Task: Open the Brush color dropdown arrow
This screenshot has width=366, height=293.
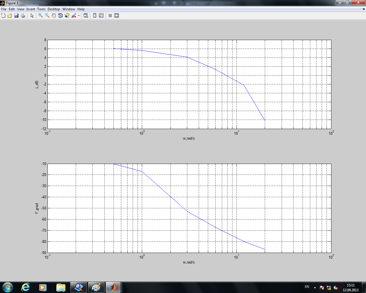Action: coord(79,16)
